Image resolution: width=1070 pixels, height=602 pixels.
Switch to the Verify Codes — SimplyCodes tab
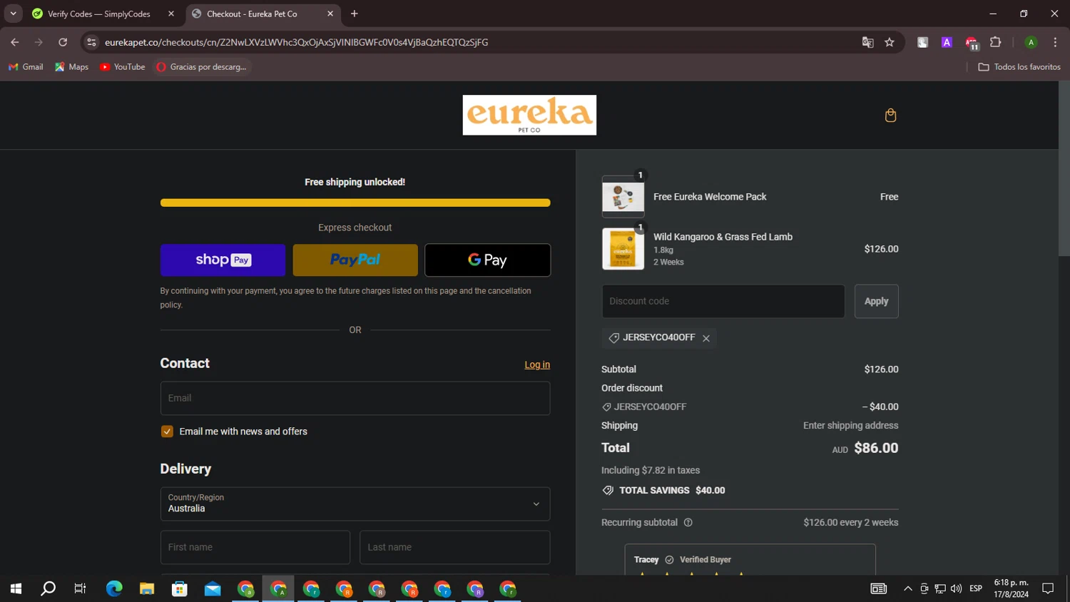pos(98,14)
